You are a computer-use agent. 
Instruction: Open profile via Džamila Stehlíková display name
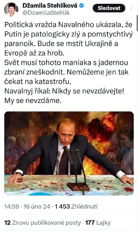pos(50,6)
